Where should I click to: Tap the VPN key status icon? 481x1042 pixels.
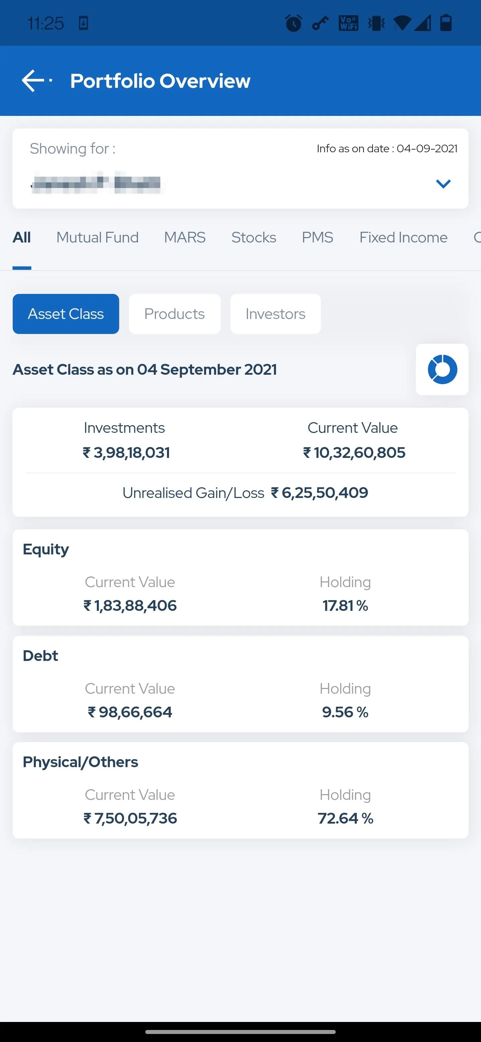pyautogui.click(x=320, y=23)
